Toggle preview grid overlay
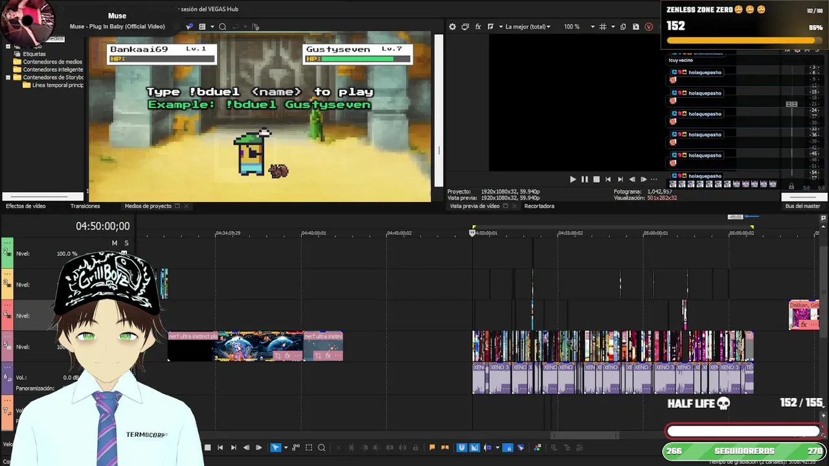829x466 pixels. [x=603, y=27]
